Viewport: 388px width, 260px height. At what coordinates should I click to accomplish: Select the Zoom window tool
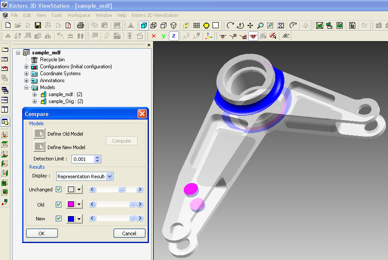click(270, 25)
